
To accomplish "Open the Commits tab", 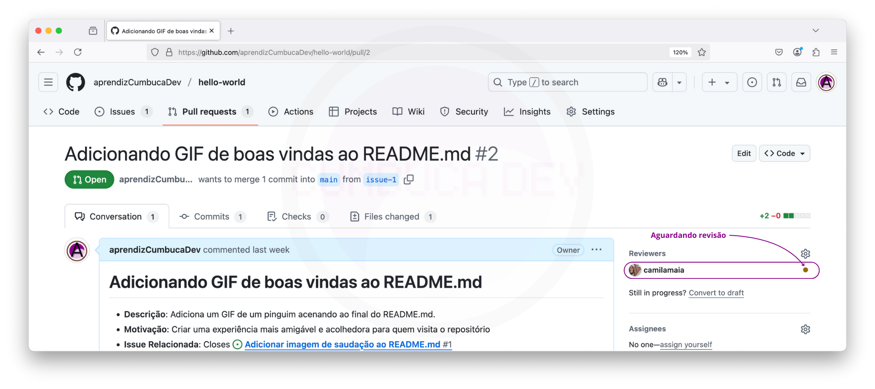I will (x=212, y=216).
